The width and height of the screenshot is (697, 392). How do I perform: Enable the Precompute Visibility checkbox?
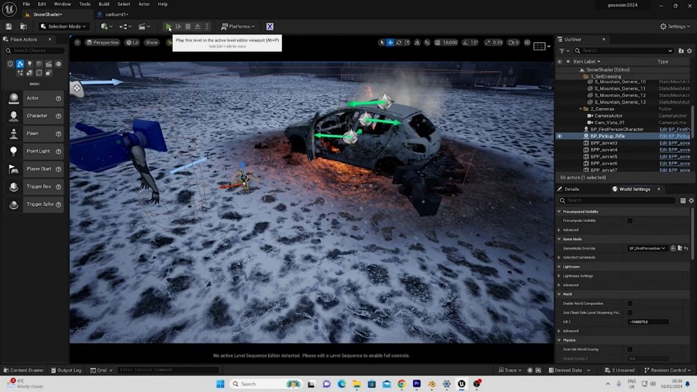pos(630,221)
